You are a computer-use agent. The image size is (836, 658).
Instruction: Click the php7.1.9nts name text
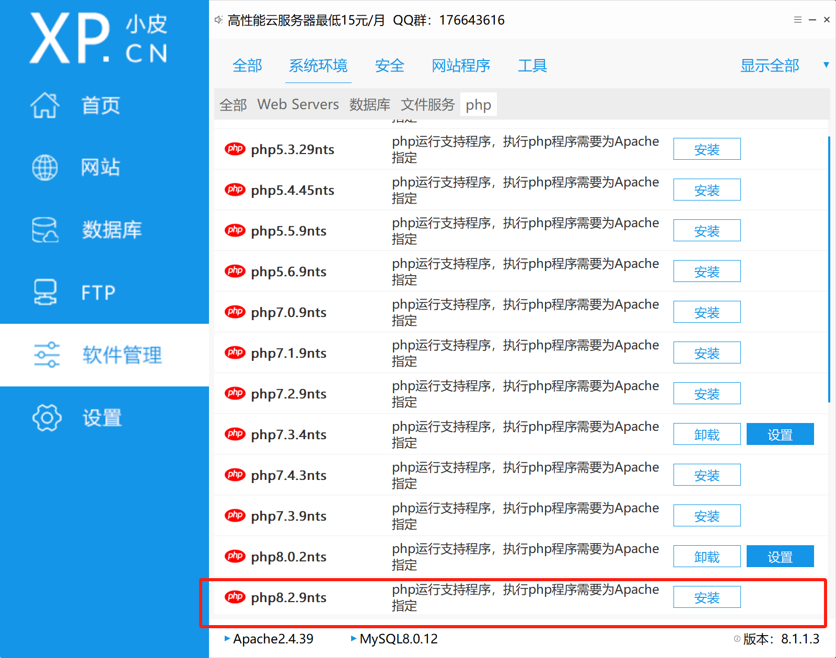(288, 353)
